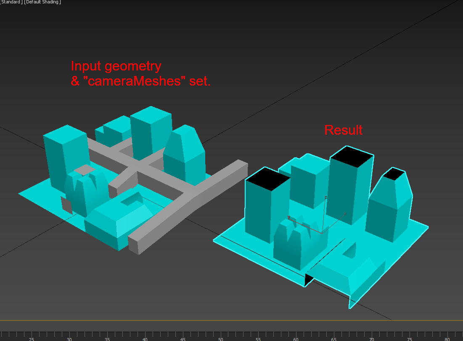The image size is (463, 341).
Task: Click the Y axis label of gizmo
Action: click(288, 217)
